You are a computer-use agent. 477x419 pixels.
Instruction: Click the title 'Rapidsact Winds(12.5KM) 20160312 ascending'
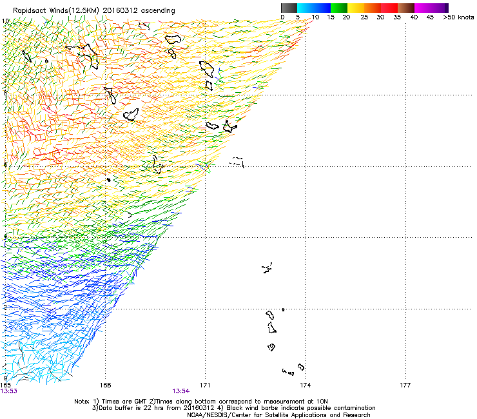(94, 11)
